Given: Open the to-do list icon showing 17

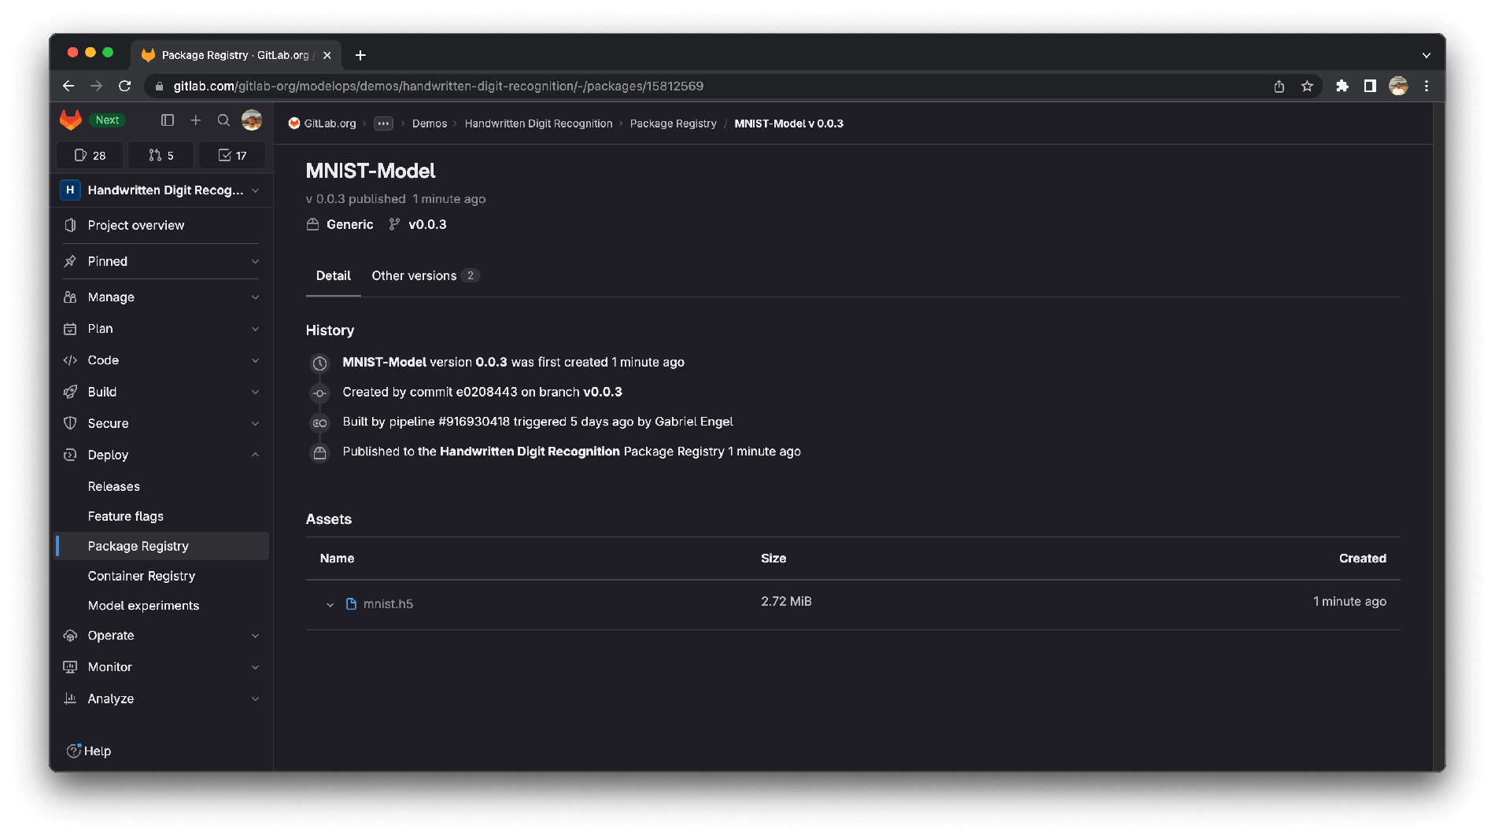Looking at the screenshot, I should [x=232, y=155].
